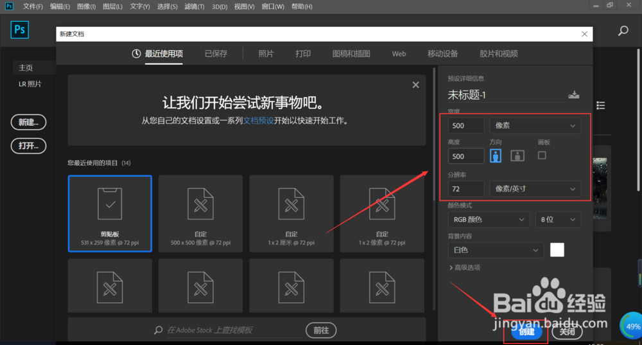Image resolution: width=642 pixels, height=345 pixels.
Task: Select 自定 1 x 2 厘米 preset
Action: (291, 213)
